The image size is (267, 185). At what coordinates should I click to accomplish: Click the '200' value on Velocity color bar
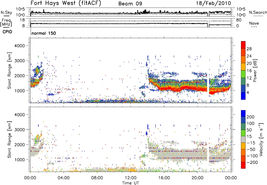251,117
